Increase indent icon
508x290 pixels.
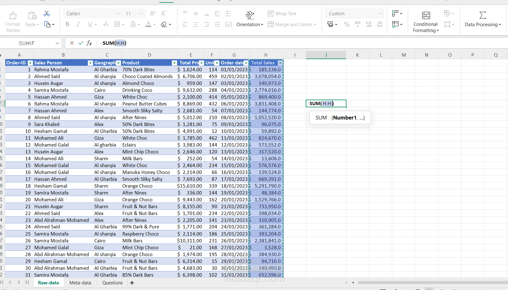[228, 13]
